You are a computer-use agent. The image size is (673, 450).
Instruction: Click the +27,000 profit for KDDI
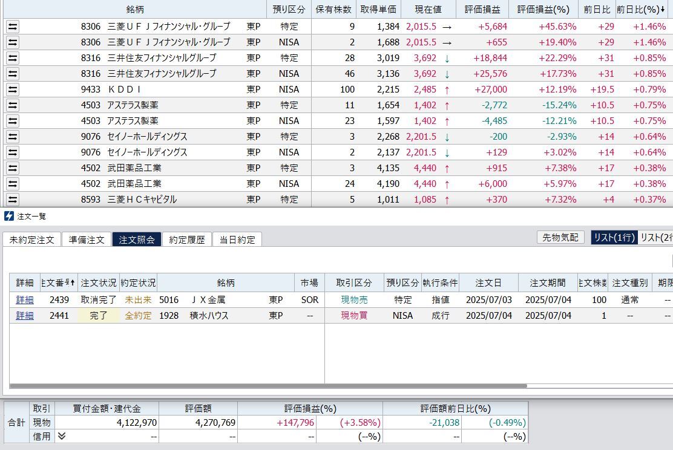[491, 90]
